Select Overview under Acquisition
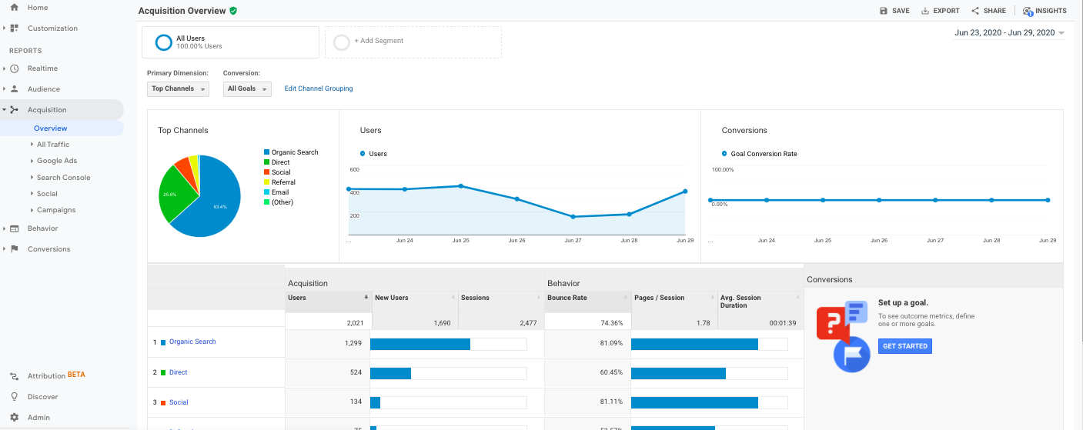Image resolution: width=1083 pixels, height=430 pixels. (50, 128)
